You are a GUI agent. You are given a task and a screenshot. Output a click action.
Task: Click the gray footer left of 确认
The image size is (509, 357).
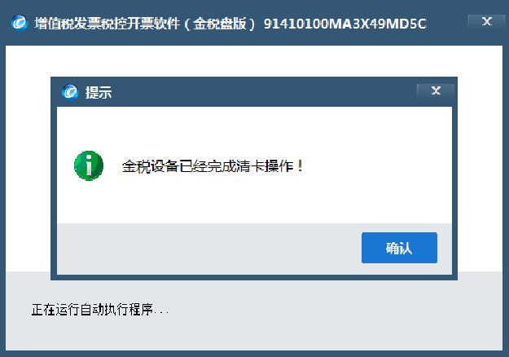(209, 249)
